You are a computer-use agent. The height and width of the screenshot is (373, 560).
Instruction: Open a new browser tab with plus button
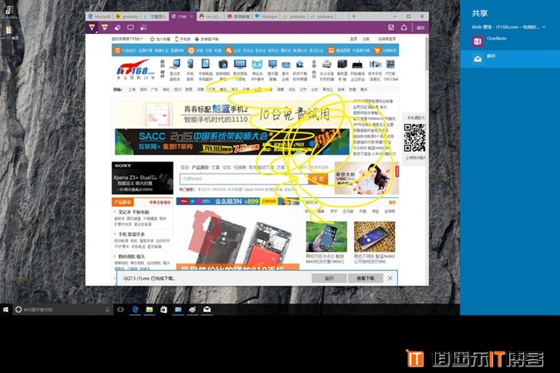pyautogui.click(x=353, y=16)
